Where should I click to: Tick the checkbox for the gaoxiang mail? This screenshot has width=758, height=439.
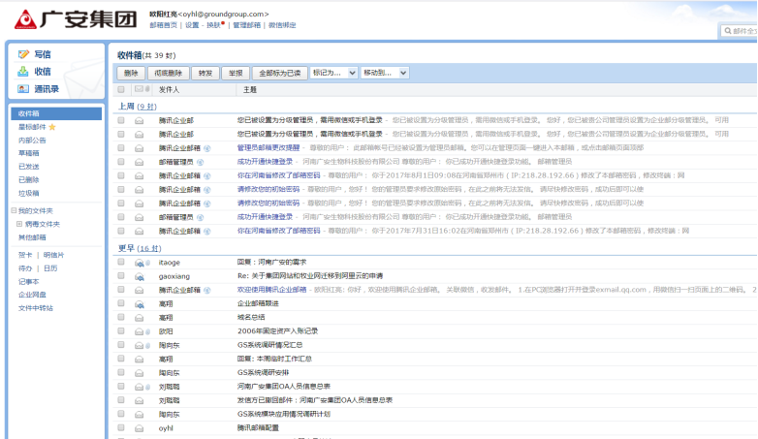[x=121, y=276]
